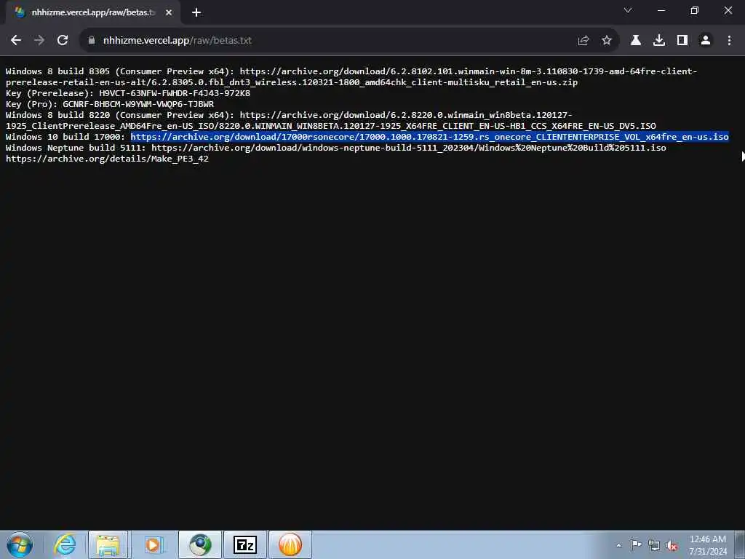Go forward with the arrow button
Viewport: 745px width, 559px height.
39,41
